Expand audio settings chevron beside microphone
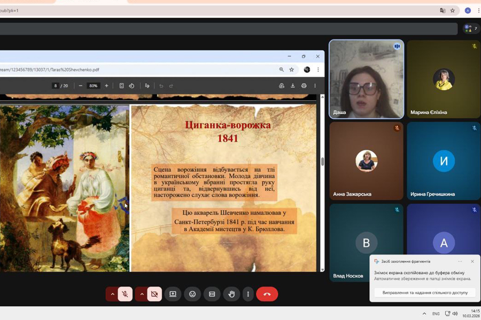The width and height of the screenshot is (481, 320). pyautogui.click(x=112, y=294)
